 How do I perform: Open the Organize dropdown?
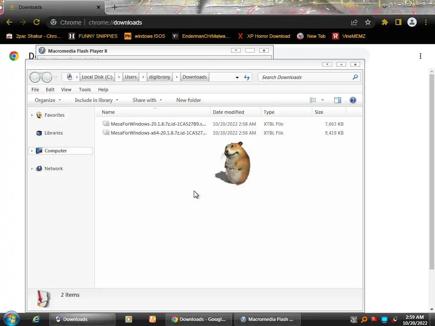coord(48,100)
